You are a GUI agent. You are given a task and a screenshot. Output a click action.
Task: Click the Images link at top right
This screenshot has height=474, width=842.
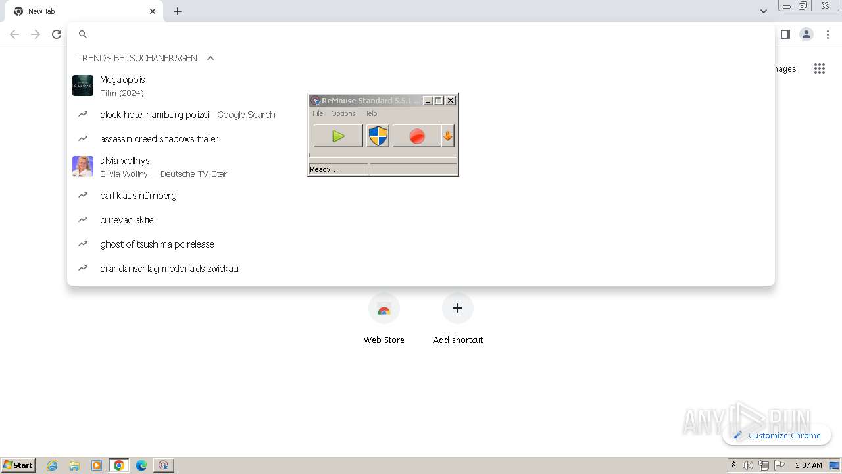tap(785, 68)
